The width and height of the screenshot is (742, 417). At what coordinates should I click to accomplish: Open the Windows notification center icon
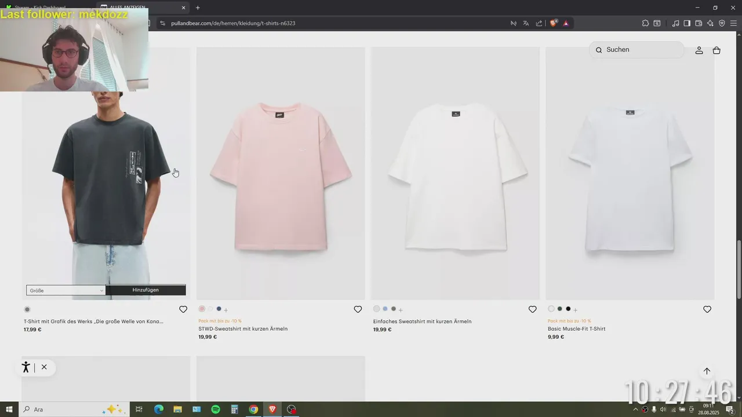pos(730,409)
